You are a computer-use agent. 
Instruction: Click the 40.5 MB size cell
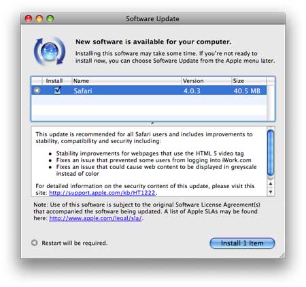[247, 91]
